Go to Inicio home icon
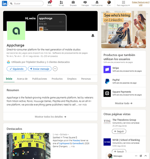Viewport: 150px width, 159px height. pyautogui.click(x=50, y=3)
